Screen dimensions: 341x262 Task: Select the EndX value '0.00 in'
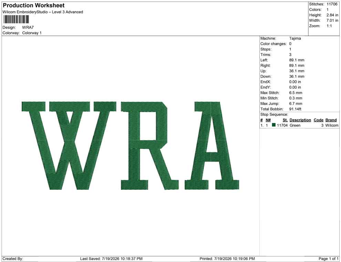295,82
